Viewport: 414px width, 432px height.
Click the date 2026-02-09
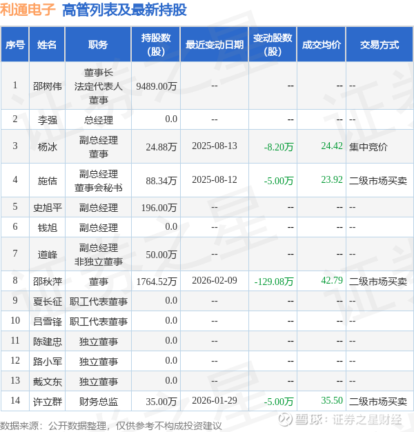pos(215,280)
